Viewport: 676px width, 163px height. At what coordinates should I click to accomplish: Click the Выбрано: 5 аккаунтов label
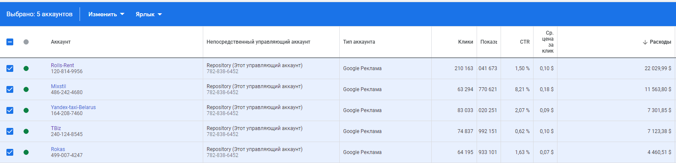pos(39,14)
